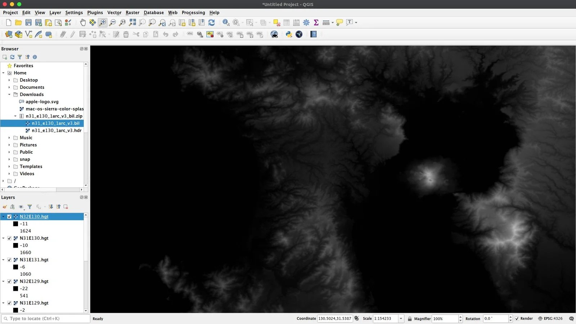Filter the legend with the funnel icon in Layers
The height and width of the screenshot is (324, 576).
(30, 207)
